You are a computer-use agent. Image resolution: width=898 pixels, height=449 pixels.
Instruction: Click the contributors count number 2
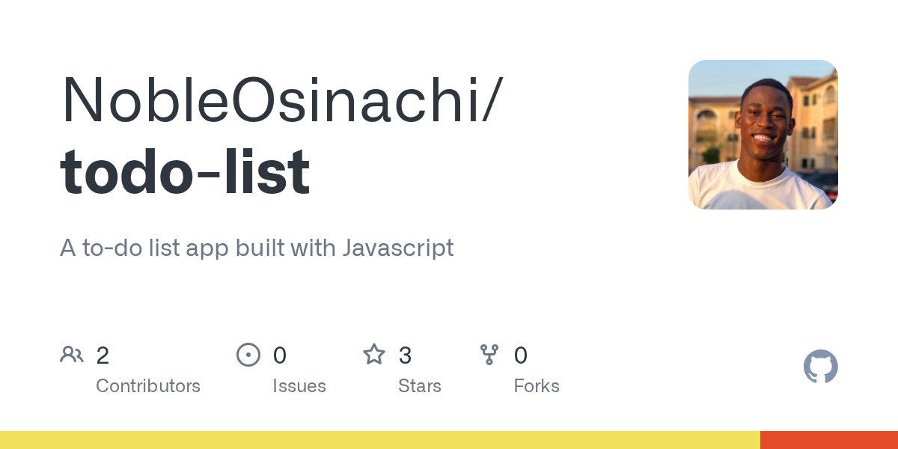click(x=103, y=355)
